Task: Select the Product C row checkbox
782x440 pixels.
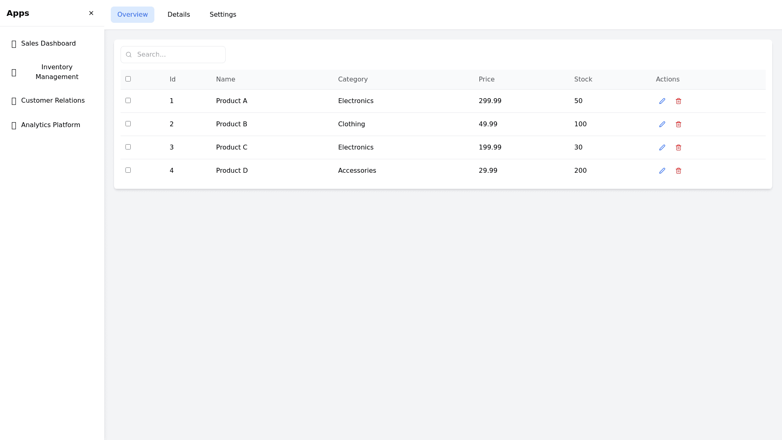Action: click(128, 147)
